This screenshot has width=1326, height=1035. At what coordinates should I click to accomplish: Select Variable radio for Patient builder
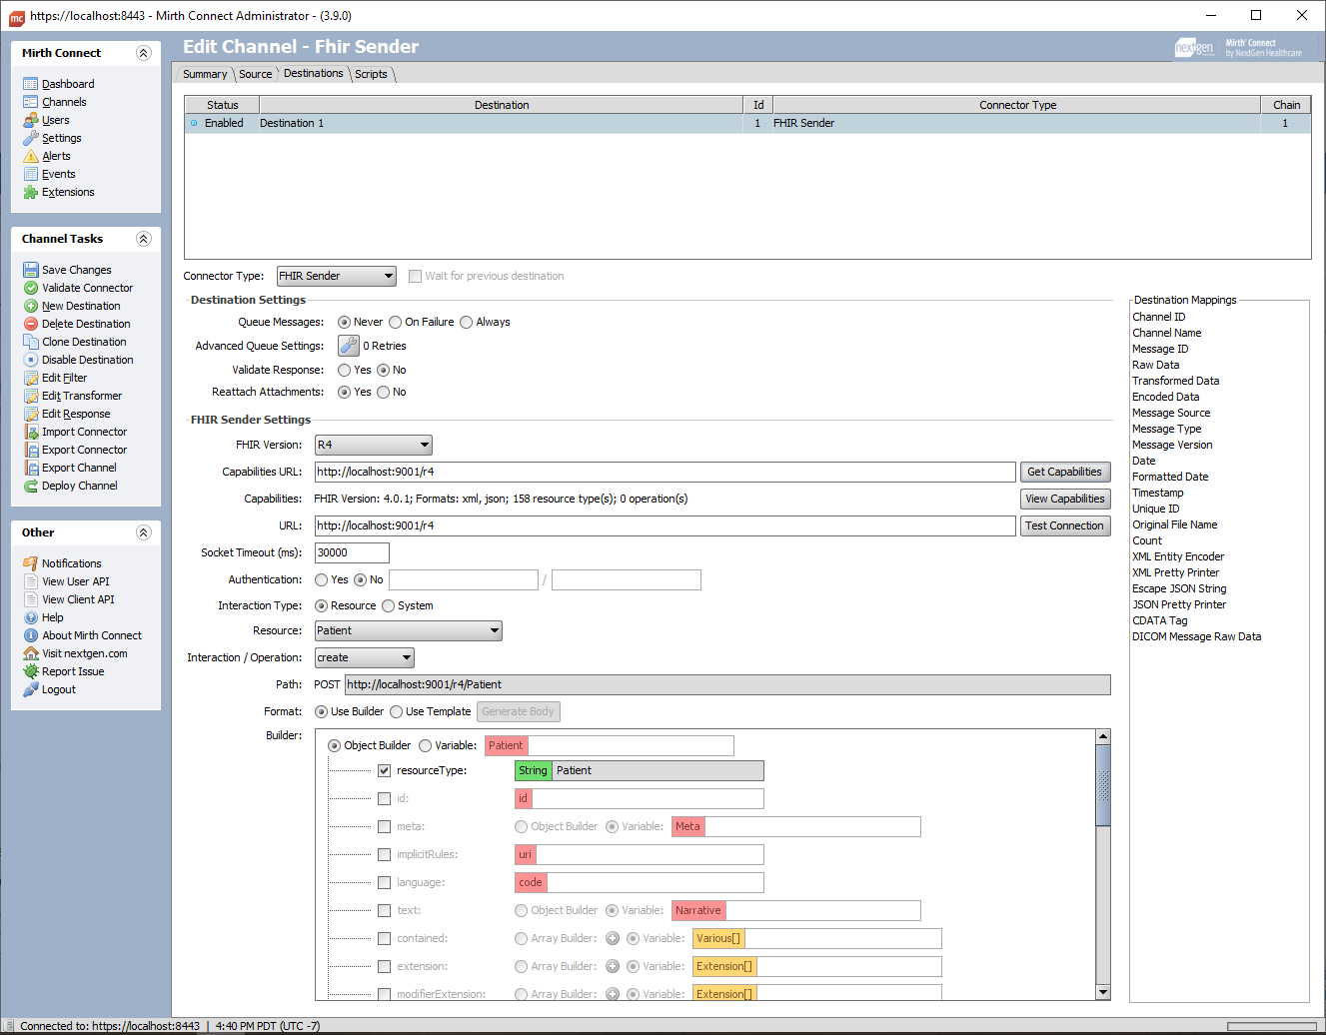pos(426,745)
